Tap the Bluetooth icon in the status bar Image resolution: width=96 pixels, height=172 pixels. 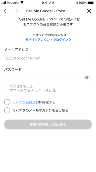pyautogui.click(x=77, y=3)
